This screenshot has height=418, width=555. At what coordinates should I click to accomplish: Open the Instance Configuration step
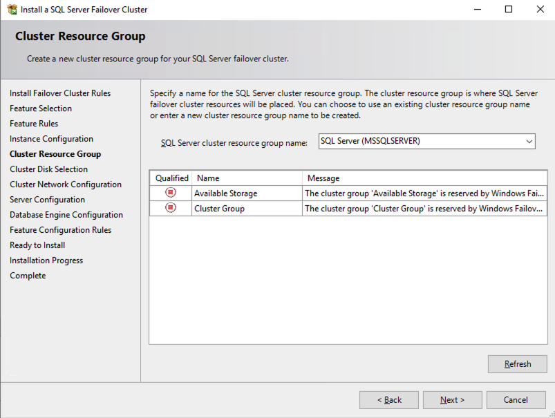[x=51, y=139]
